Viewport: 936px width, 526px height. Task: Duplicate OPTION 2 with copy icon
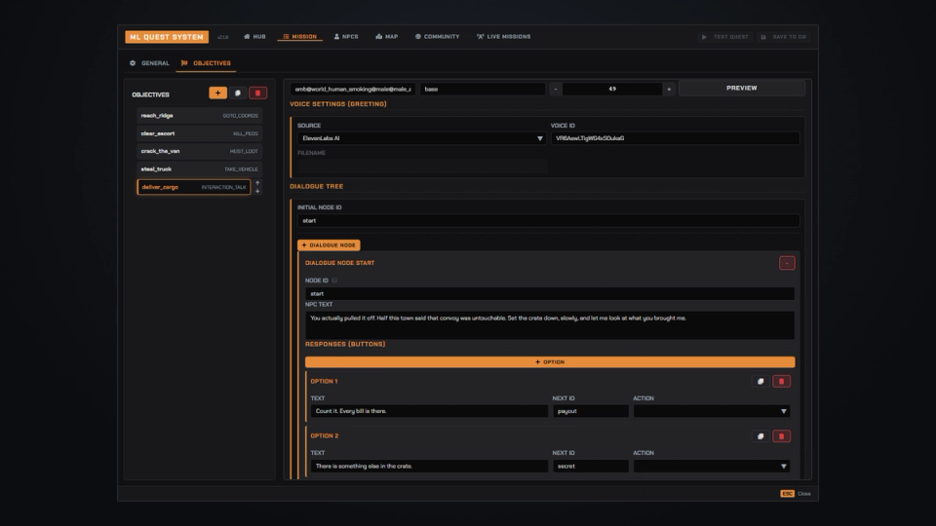coord(760,436)
